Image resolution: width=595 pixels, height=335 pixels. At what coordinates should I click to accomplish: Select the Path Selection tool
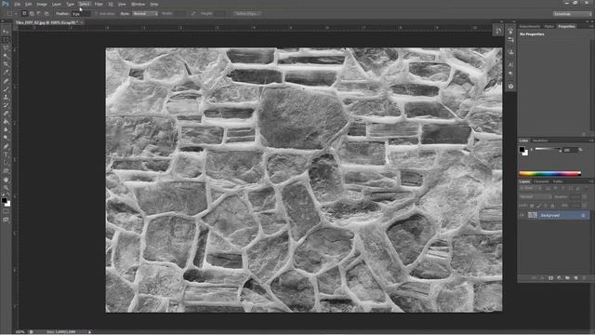tap(6, 163)
